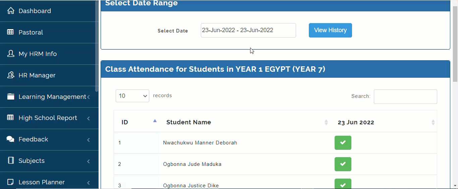Click the page vertical scrollbar thumb

pos(455,44)
